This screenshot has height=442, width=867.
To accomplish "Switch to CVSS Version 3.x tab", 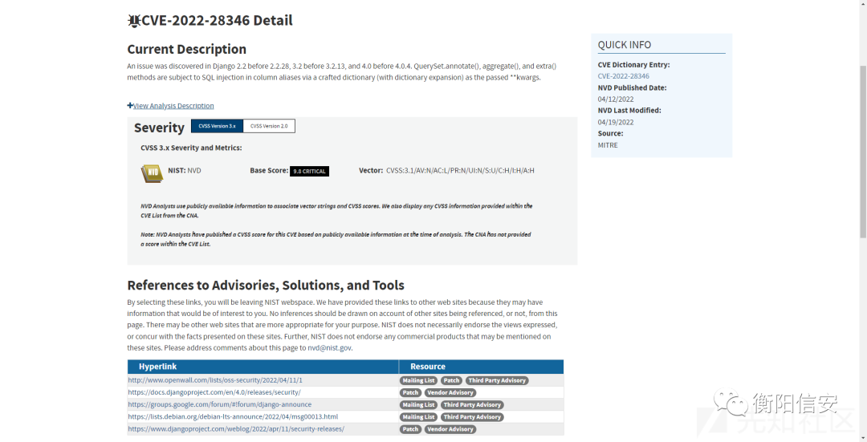I will (217, 126).
